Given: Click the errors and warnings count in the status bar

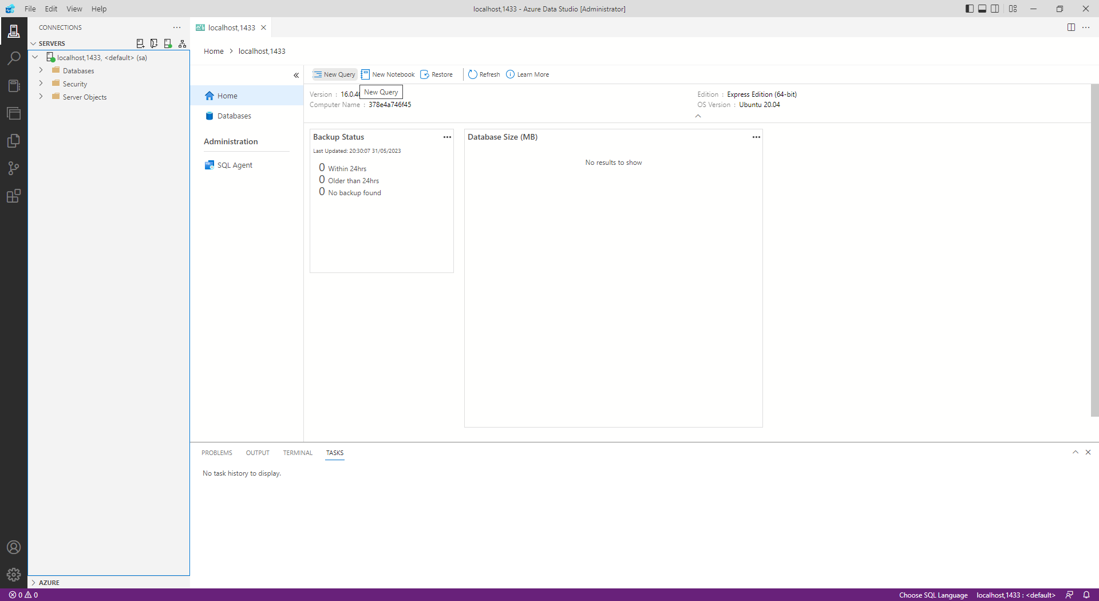Looking at the screenshot, I should 23,595.
